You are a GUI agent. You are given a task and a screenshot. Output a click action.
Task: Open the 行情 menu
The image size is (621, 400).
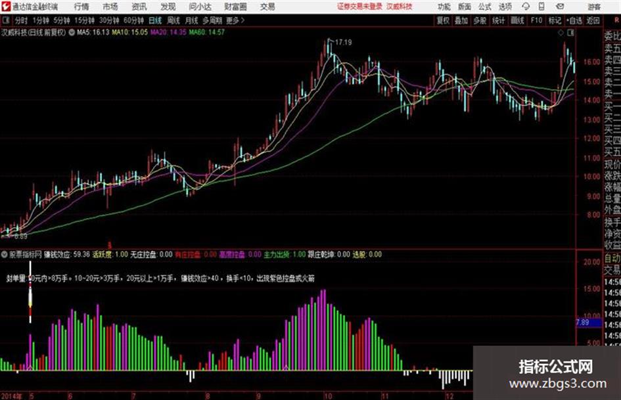81,7
